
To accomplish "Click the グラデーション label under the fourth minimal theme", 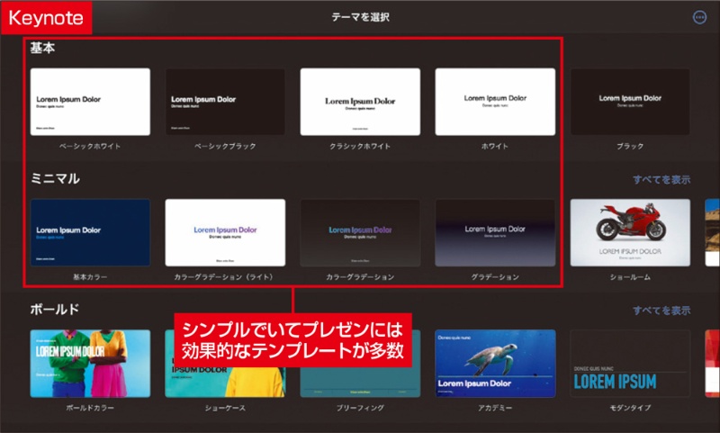I will [495, 277].
